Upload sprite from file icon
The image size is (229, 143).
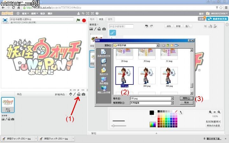click(x=79, y=94)
